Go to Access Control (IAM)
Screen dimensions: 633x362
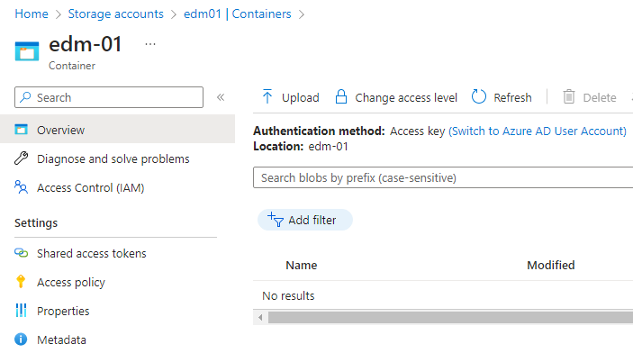[90, 188]
